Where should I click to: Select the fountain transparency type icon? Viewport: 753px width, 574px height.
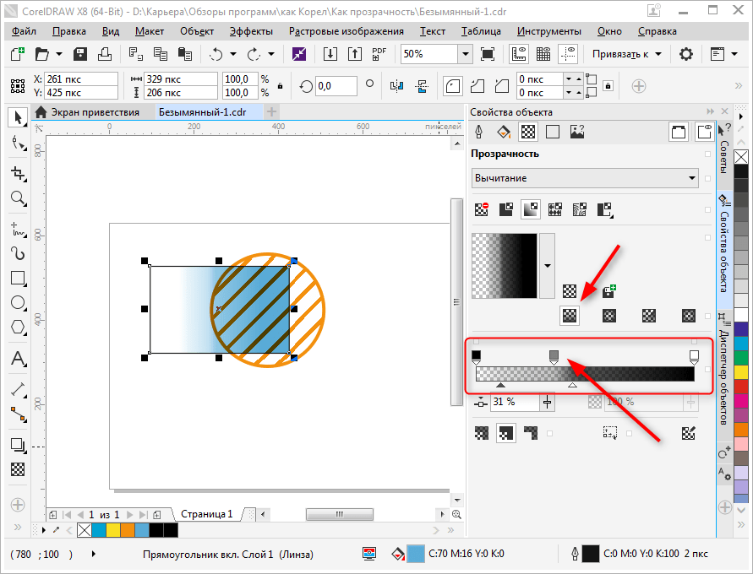coord(530,208)
